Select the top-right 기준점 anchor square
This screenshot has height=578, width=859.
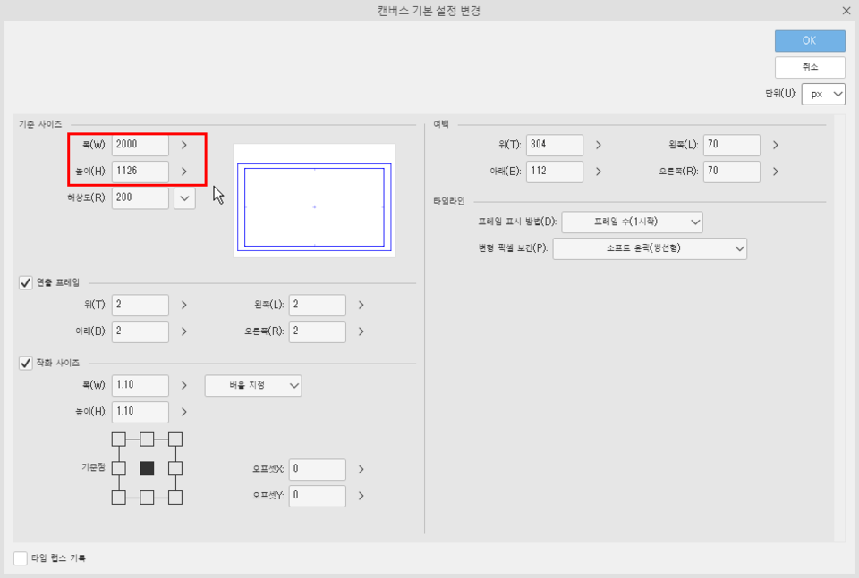coord(175,440)
